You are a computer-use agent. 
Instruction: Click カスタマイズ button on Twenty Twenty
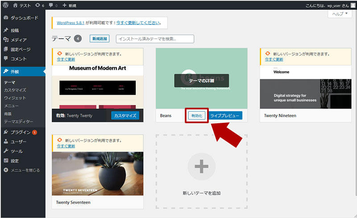coord(125,116)
